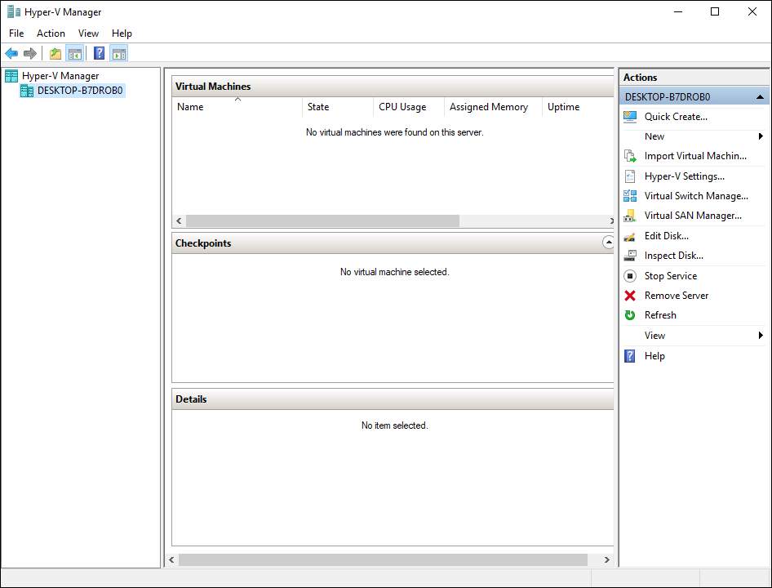772x588 pixels.
Task: Click Stop Service in the Actions pane
Action: [670, 276]
